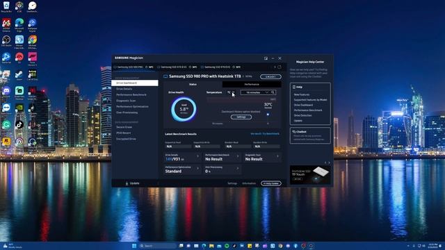Click the clock in the system tray

(x=432, y=246)
